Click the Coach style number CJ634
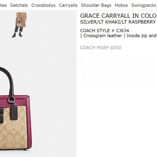The image size is (157, 157). pyautogui.click(x=104, y=31)
